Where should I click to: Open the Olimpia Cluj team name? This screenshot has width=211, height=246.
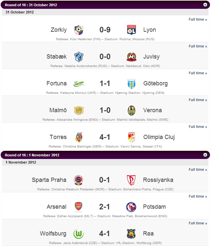click(159, 137)
